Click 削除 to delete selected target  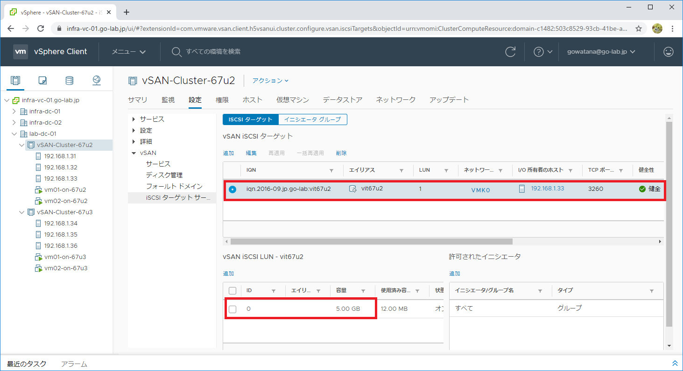(x=341, y=153)
